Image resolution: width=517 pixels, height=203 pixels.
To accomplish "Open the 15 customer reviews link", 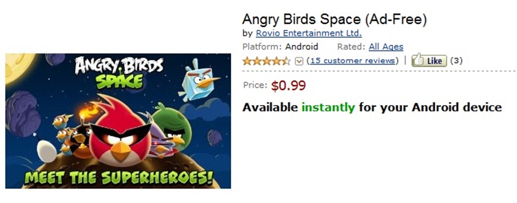I will click(352, 61).
